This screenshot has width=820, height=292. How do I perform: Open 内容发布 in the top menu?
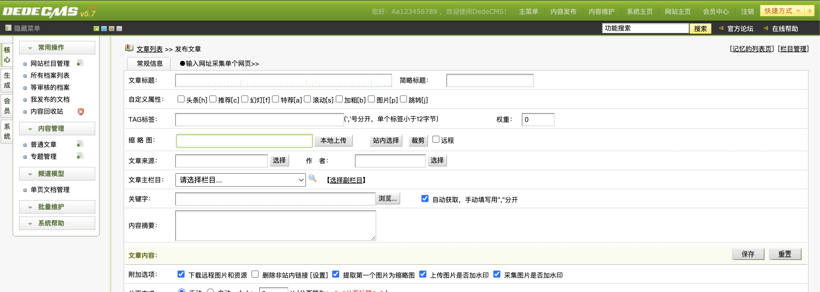coord(563,12)
